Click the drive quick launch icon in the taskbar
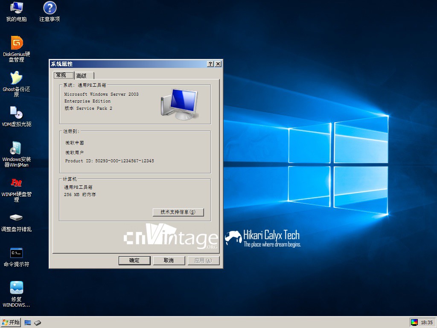This screenshot has width=437, height=328. click(38, 323)
